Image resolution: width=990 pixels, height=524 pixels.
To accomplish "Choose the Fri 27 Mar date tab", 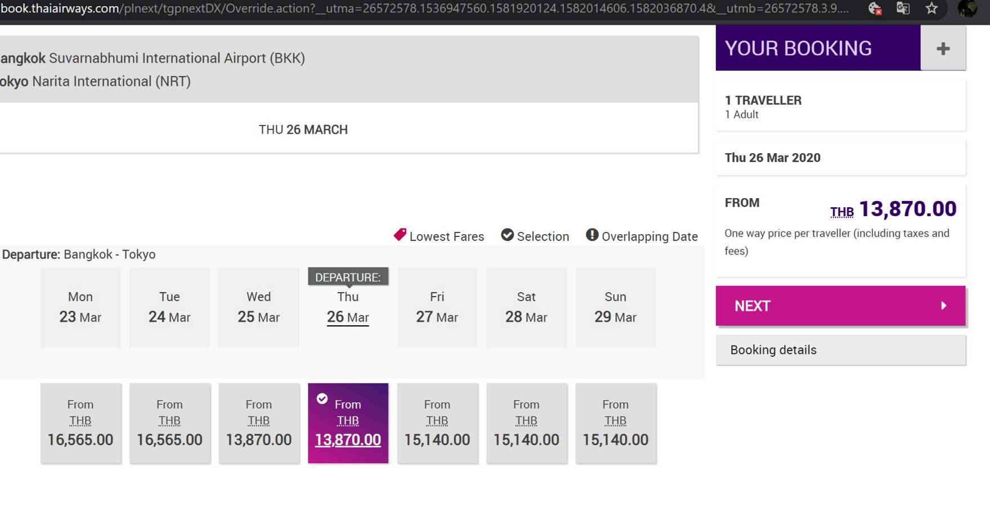I will [x=437, y=307].
